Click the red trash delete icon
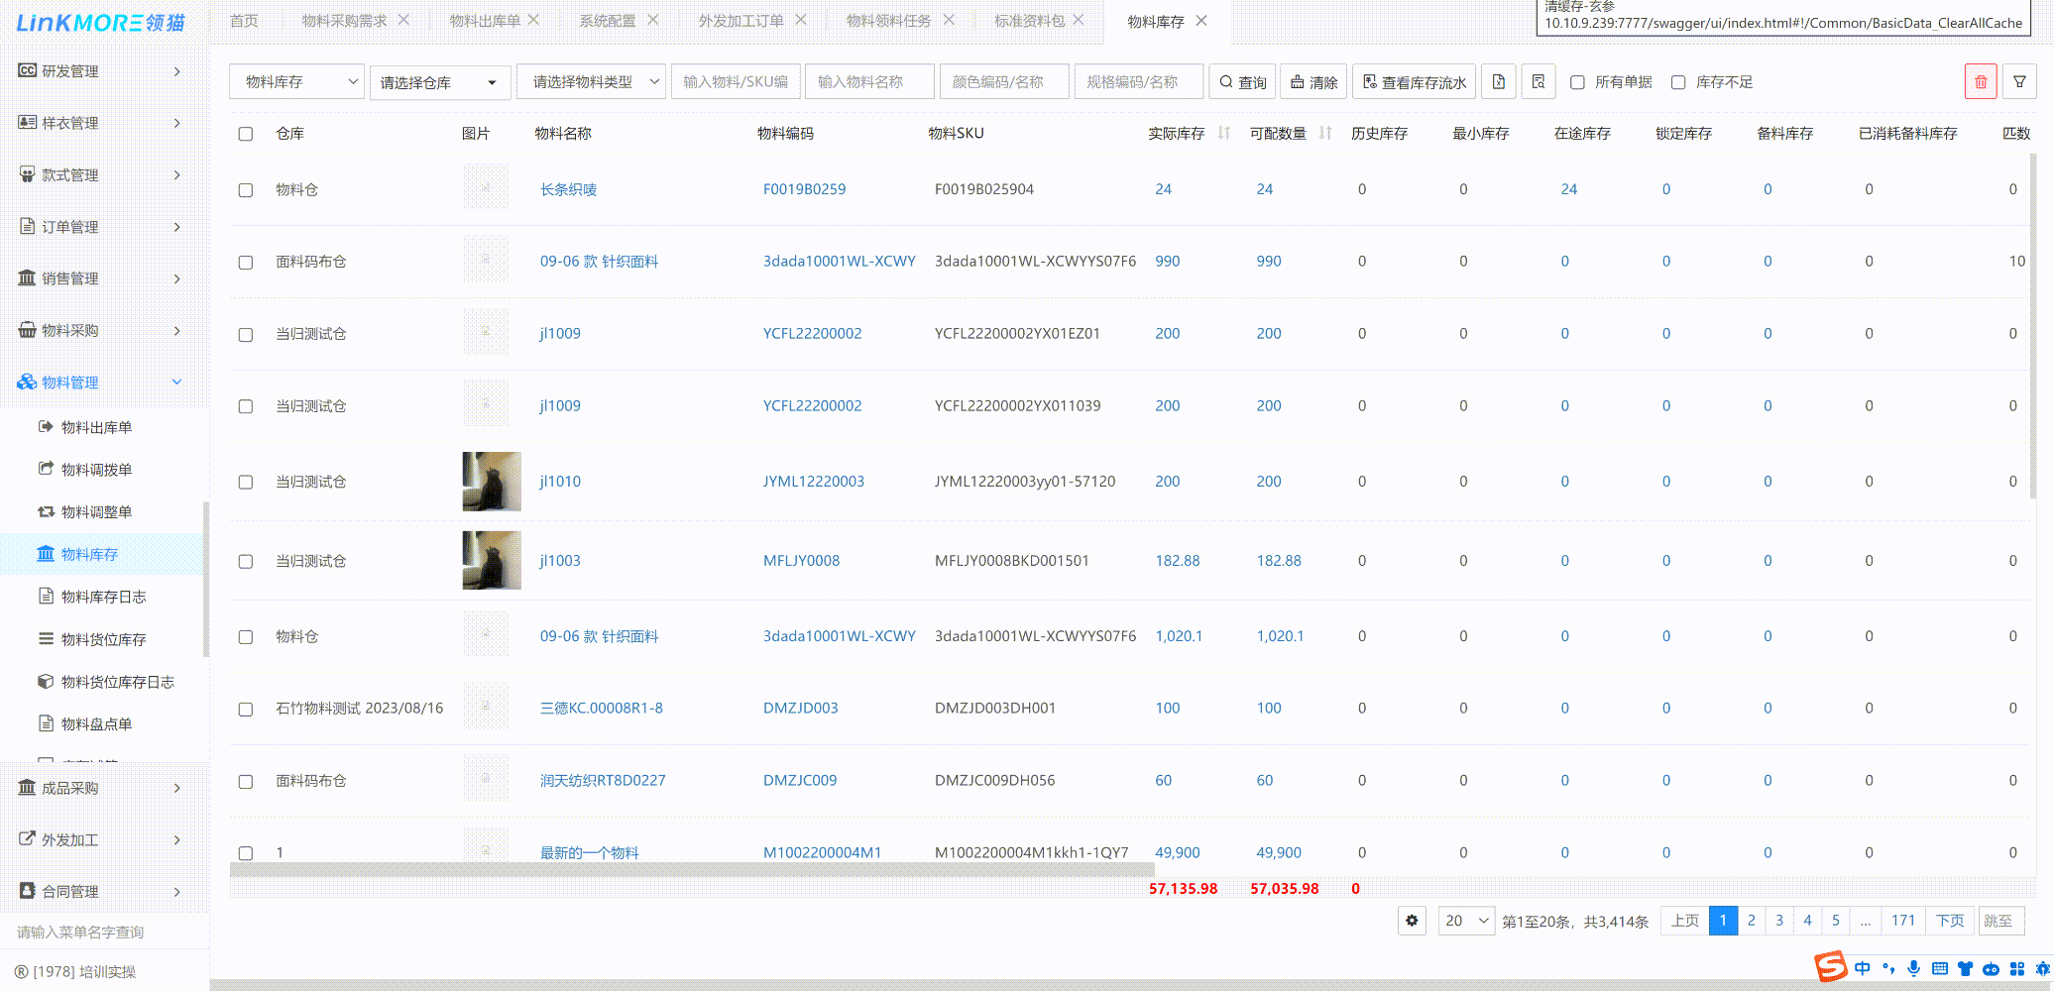The image size is (2054, 991). tap(1980, 82)
